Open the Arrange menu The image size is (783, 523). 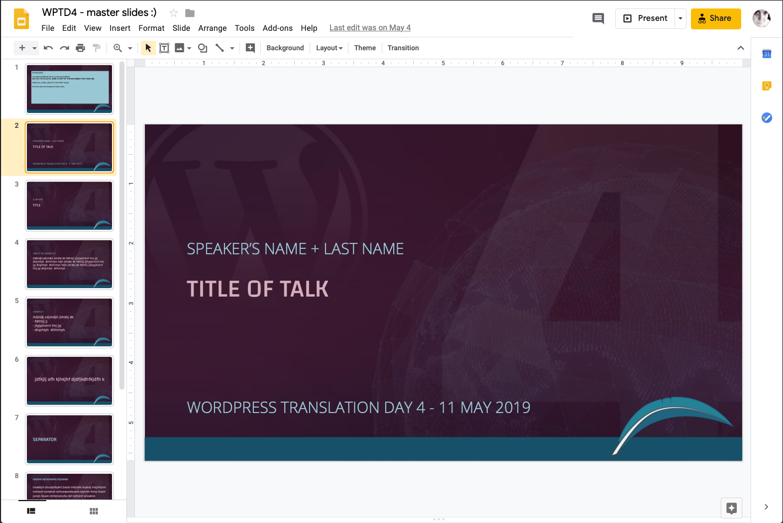213,28
